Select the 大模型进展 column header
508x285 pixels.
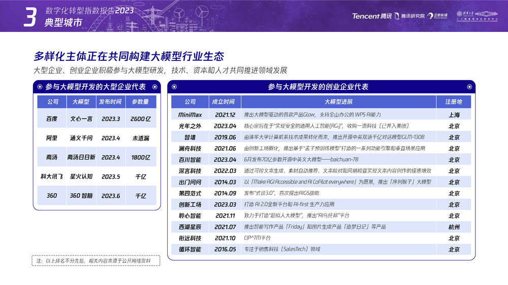[338, 101]
